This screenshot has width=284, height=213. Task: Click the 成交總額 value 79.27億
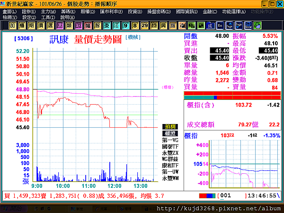(x=248, y=124)
